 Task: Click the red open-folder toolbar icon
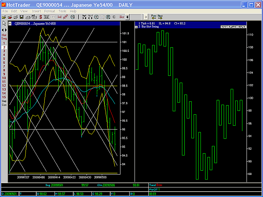pyautogui.click(x=10, y=17)
